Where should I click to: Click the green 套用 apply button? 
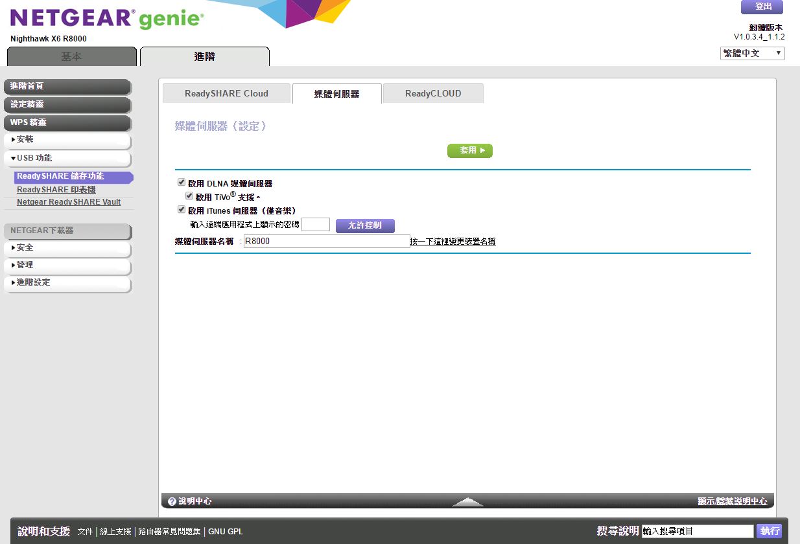pyautogui.click(x=470, y=150)
